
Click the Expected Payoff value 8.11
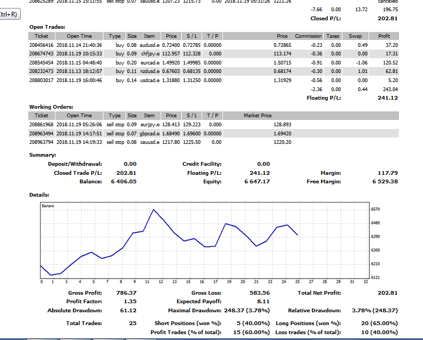tap(264, 302)
